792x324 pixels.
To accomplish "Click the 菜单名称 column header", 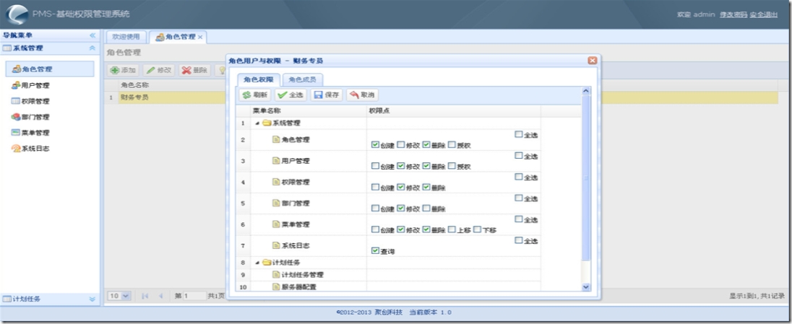I will [309, 110].
